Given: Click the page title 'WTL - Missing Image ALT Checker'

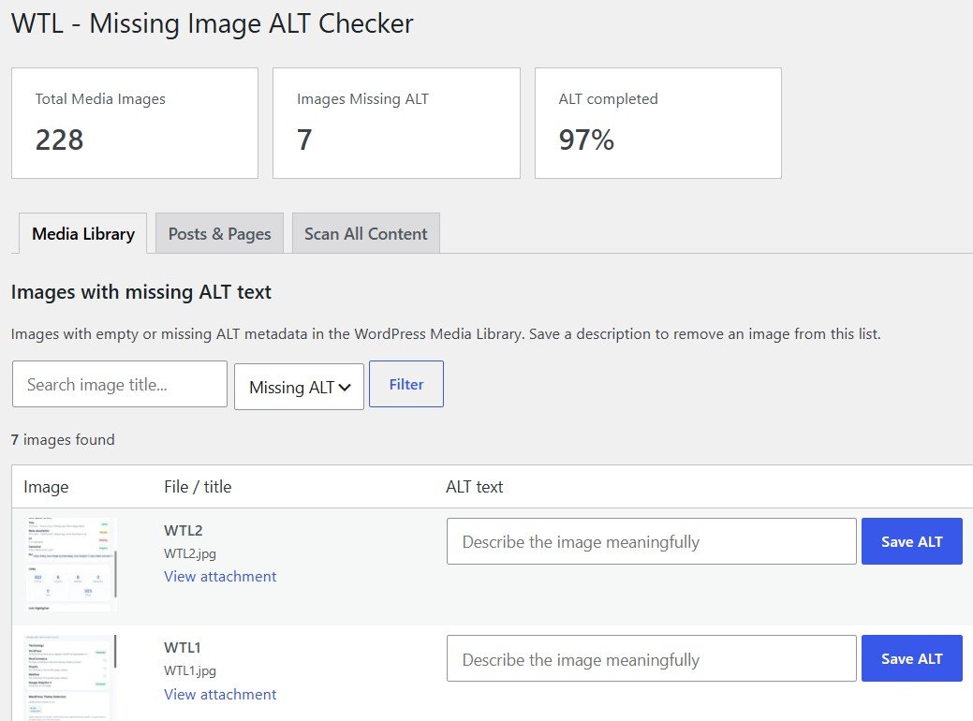Looking at the screenshot, I should click(x=213, y=24).
